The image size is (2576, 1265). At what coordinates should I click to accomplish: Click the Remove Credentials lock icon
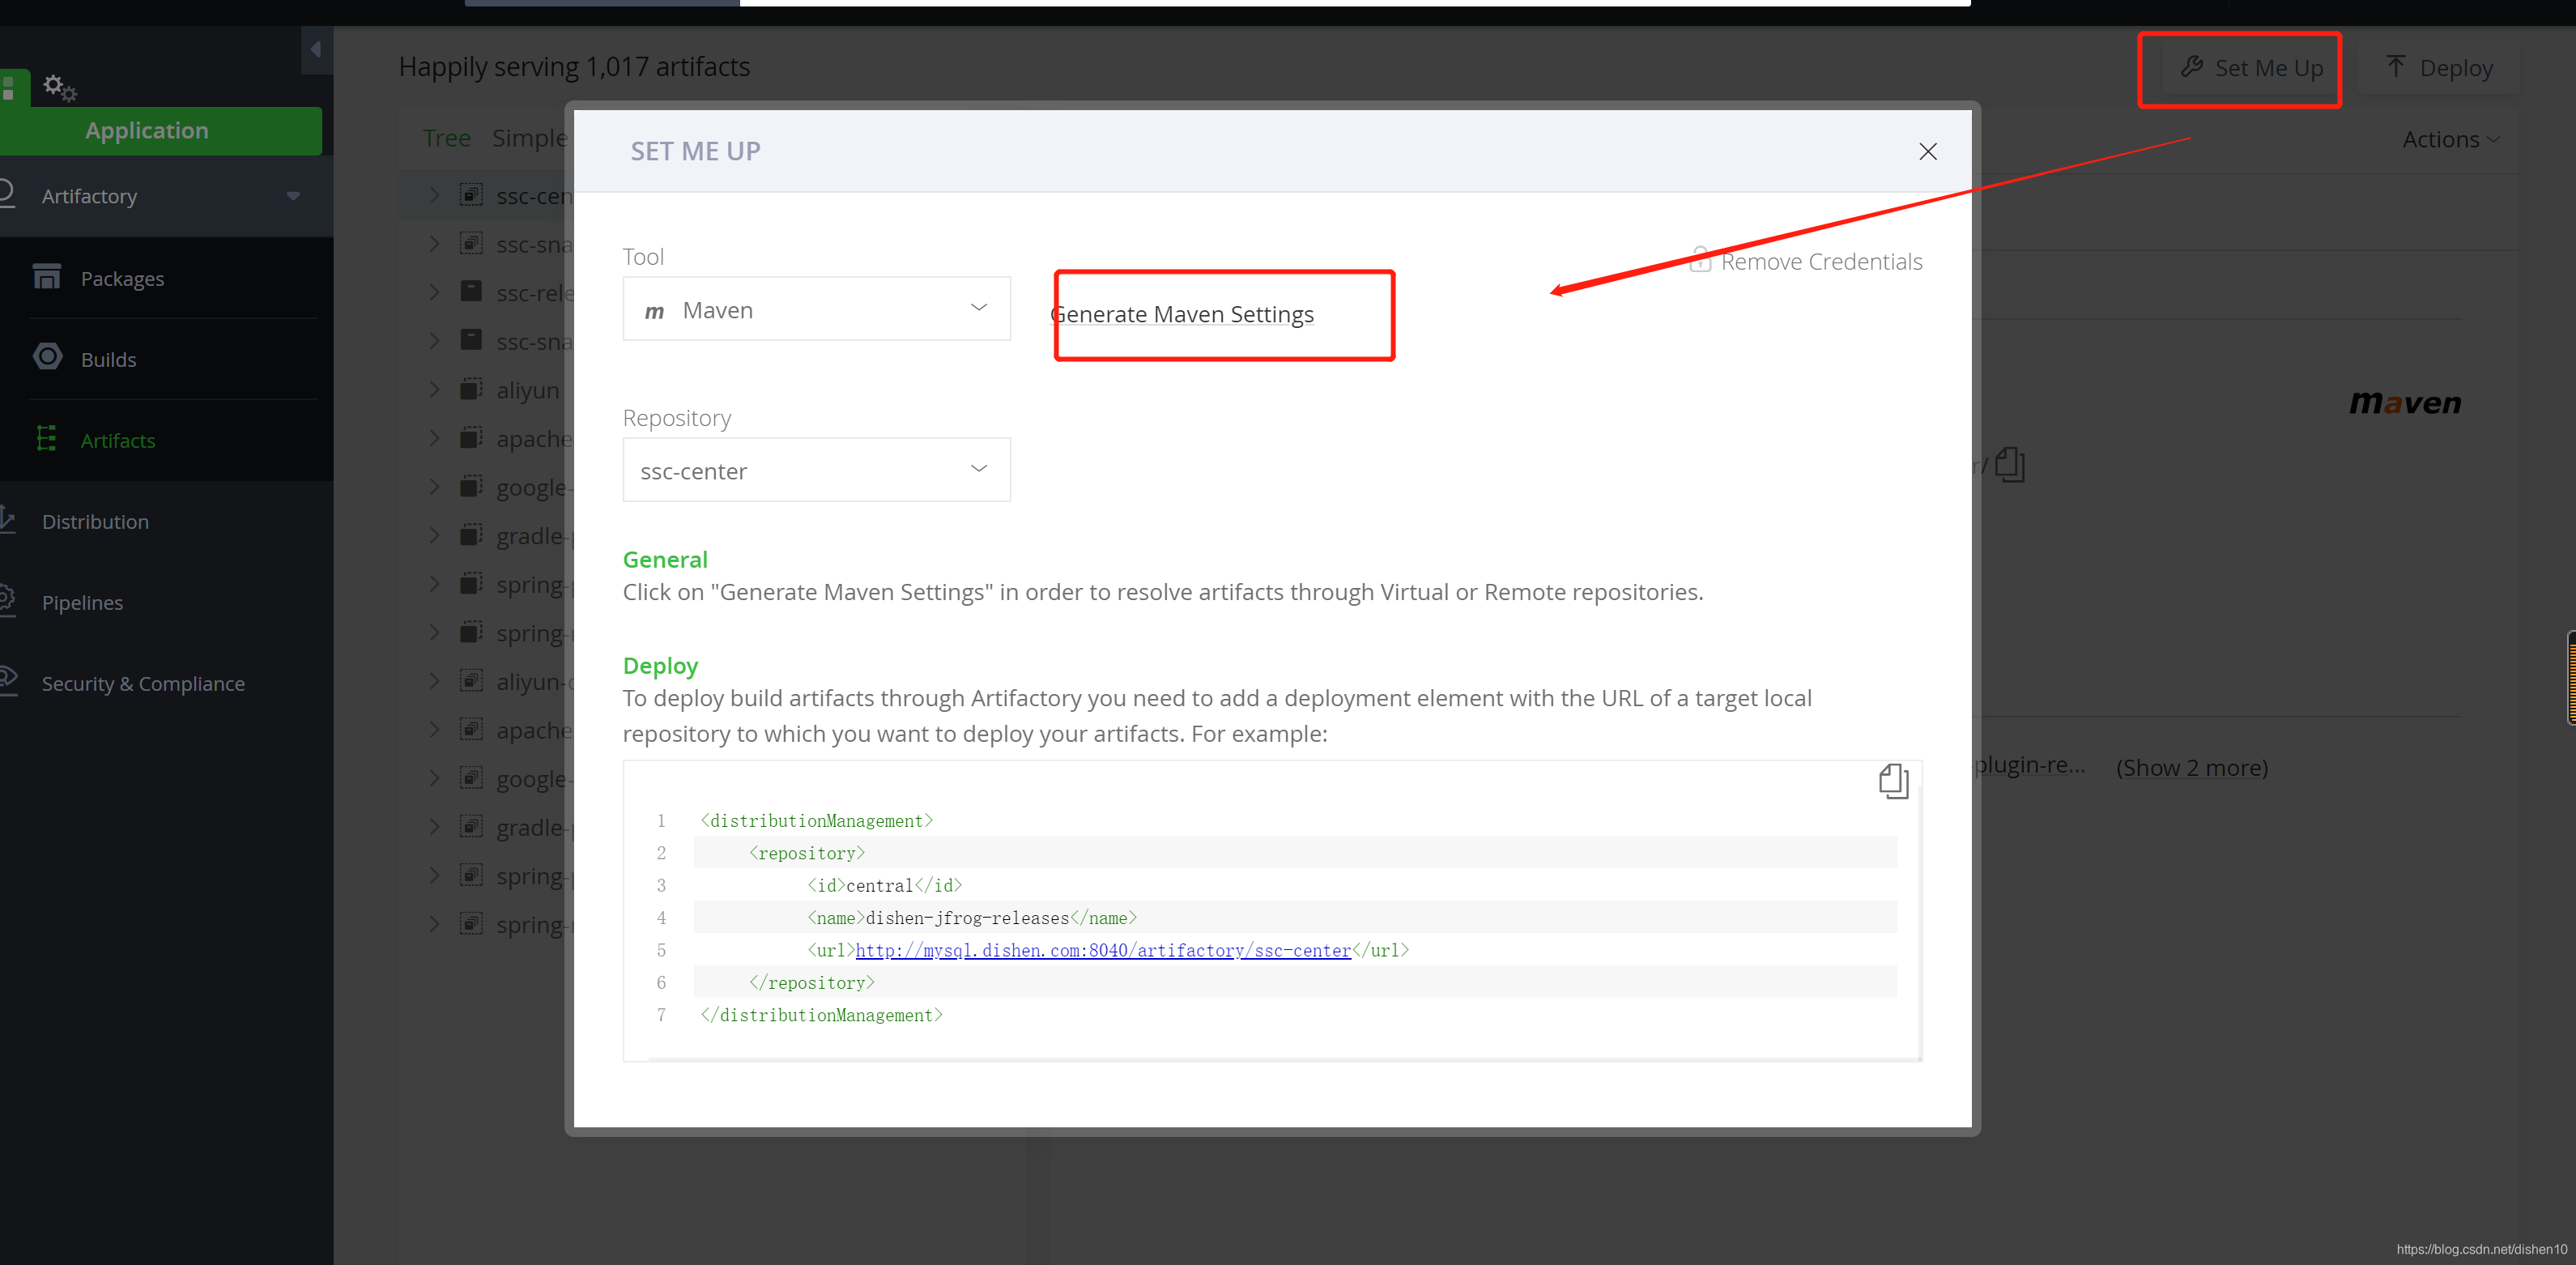click(x=1700, y=260)
